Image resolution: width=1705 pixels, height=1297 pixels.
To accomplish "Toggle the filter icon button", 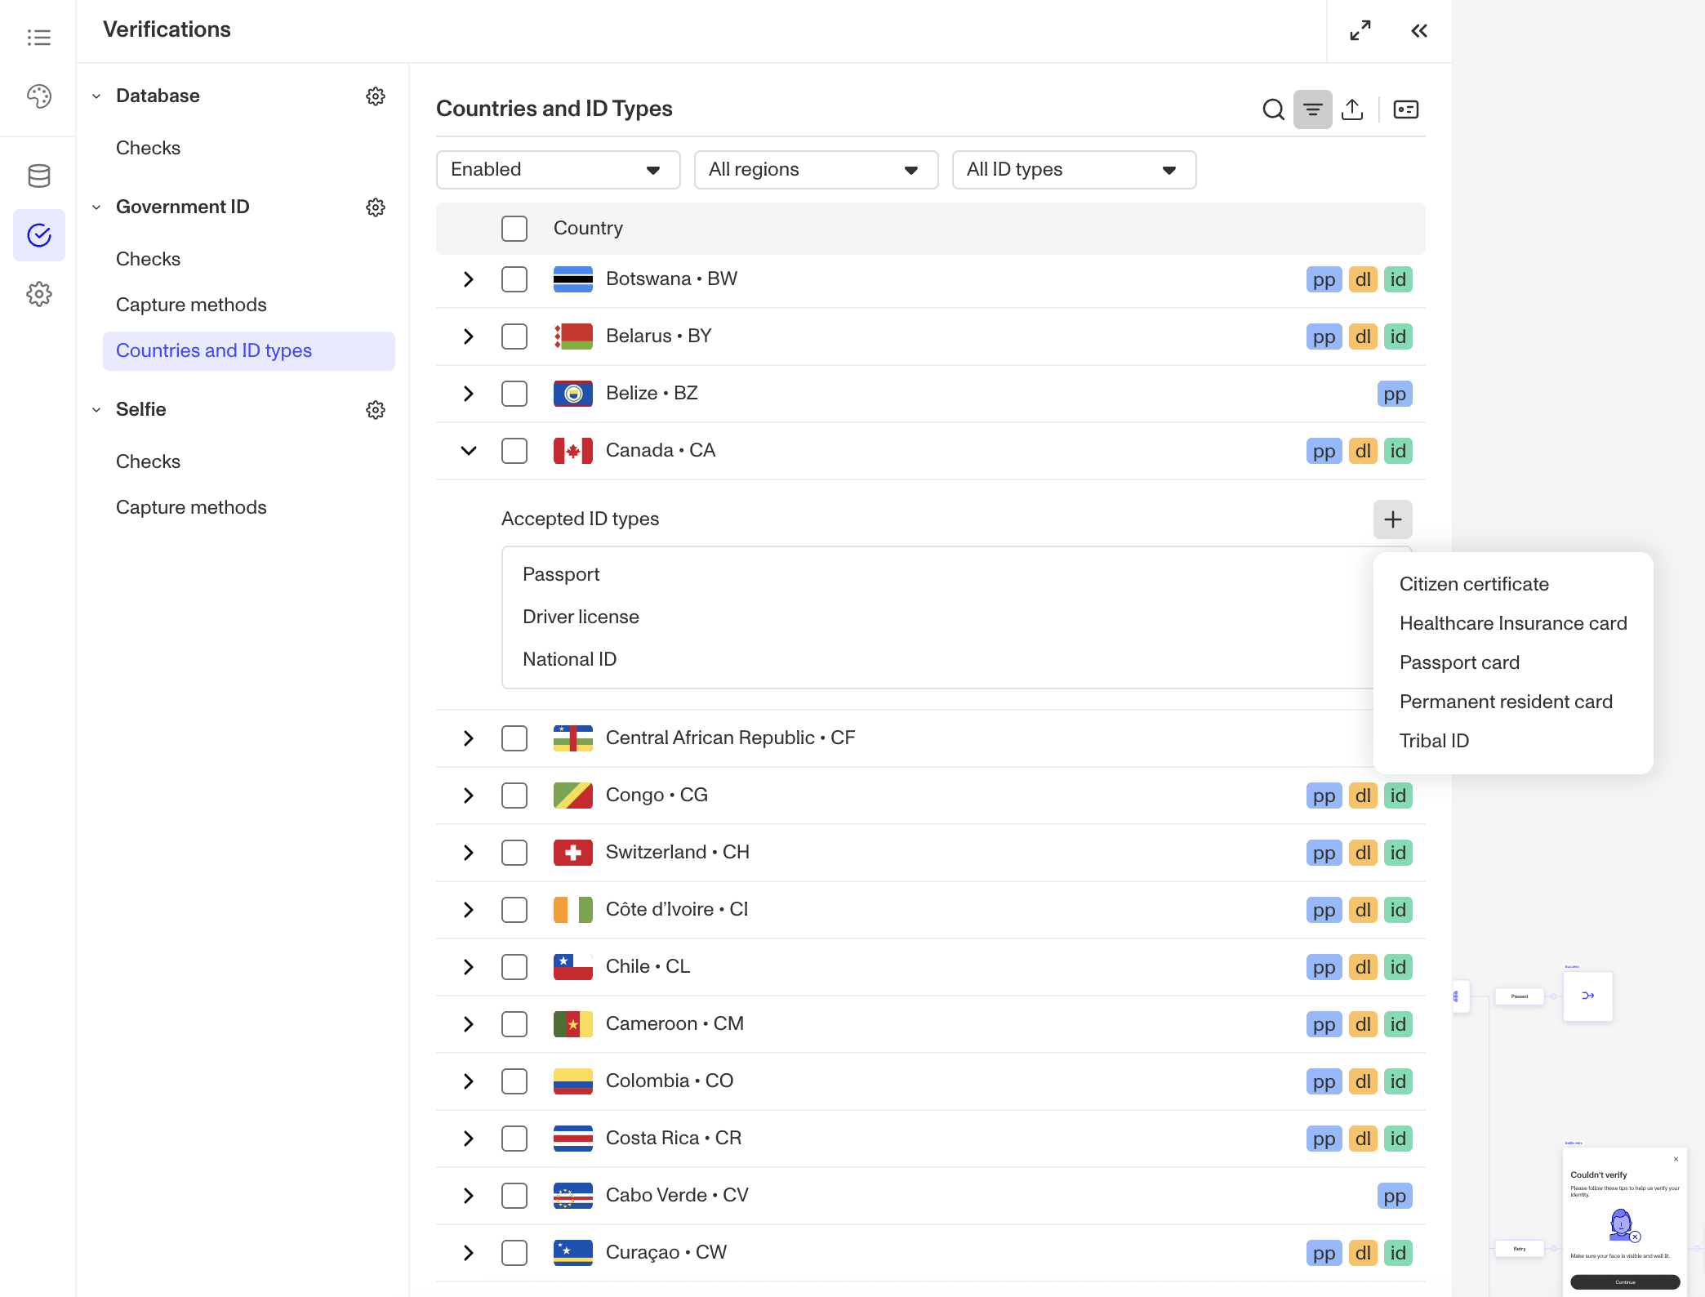I will (1312, 109).
